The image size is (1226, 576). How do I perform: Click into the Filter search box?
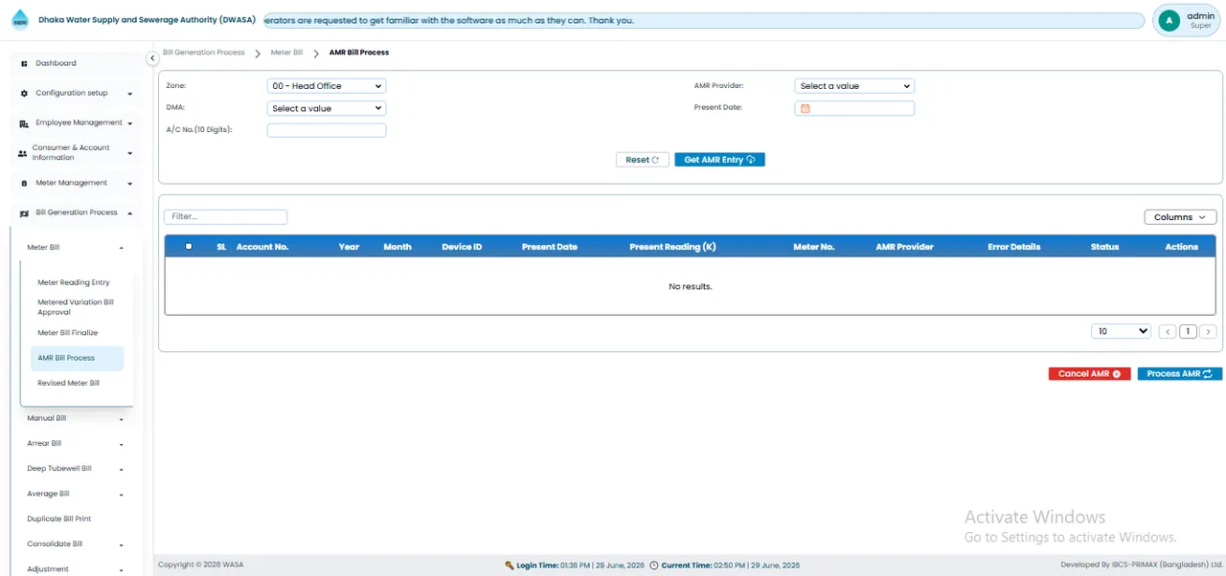226,217
